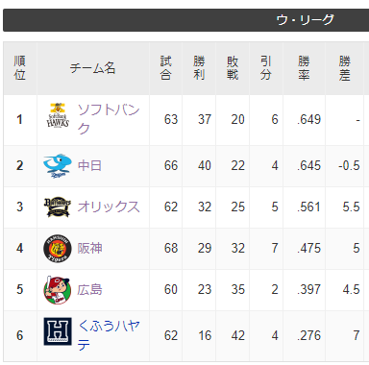Click the Kufu Hayate H logo
369x365 pixels.
tap(58, 331)
